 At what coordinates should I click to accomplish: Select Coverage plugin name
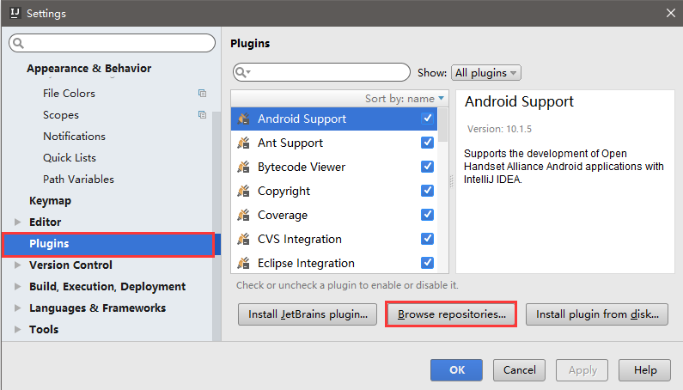[283, 216]
